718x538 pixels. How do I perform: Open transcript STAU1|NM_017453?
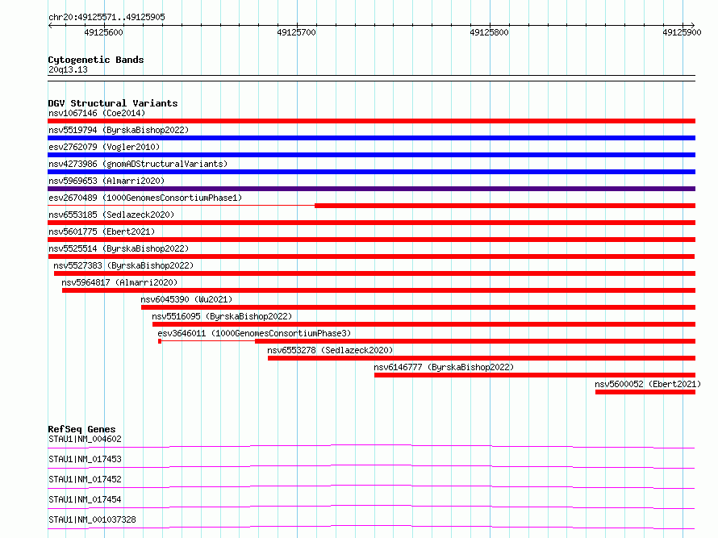[85, 459]
